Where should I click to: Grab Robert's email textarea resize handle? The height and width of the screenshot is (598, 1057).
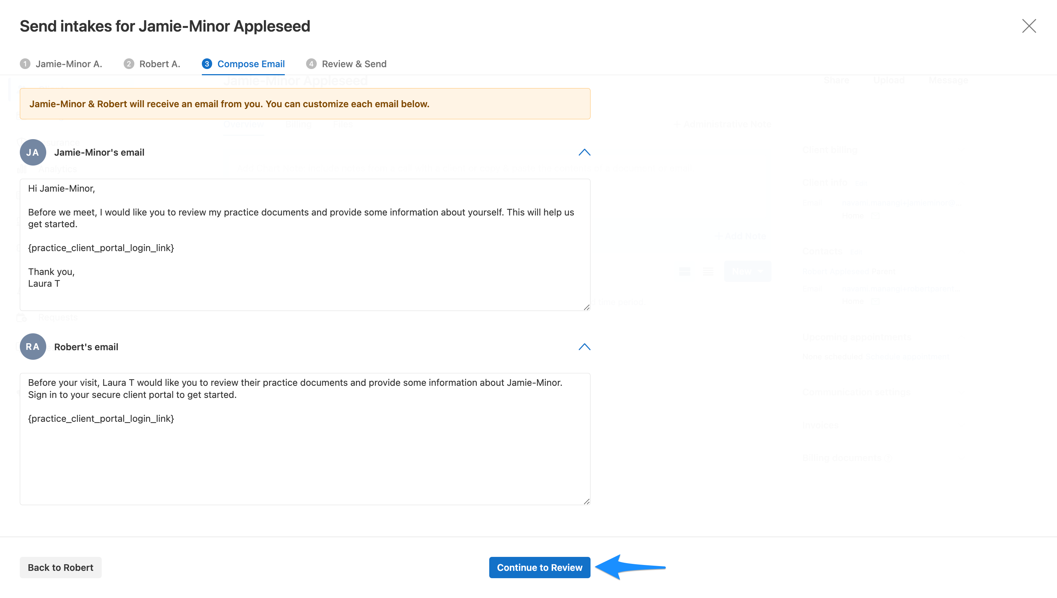pyautogui.click(x=586, y=501)
